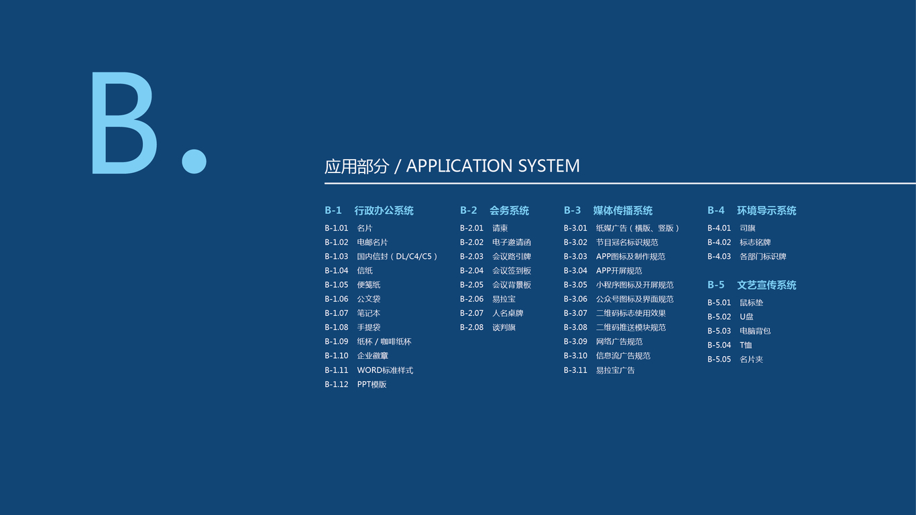Select section heading 'B-5 文艺宣传系统'
916x515 pixels.
tap(752, 285)
